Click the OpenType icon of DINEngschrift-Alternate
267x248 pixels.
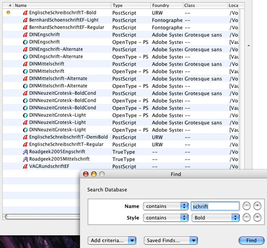click(x=25, y=57)
